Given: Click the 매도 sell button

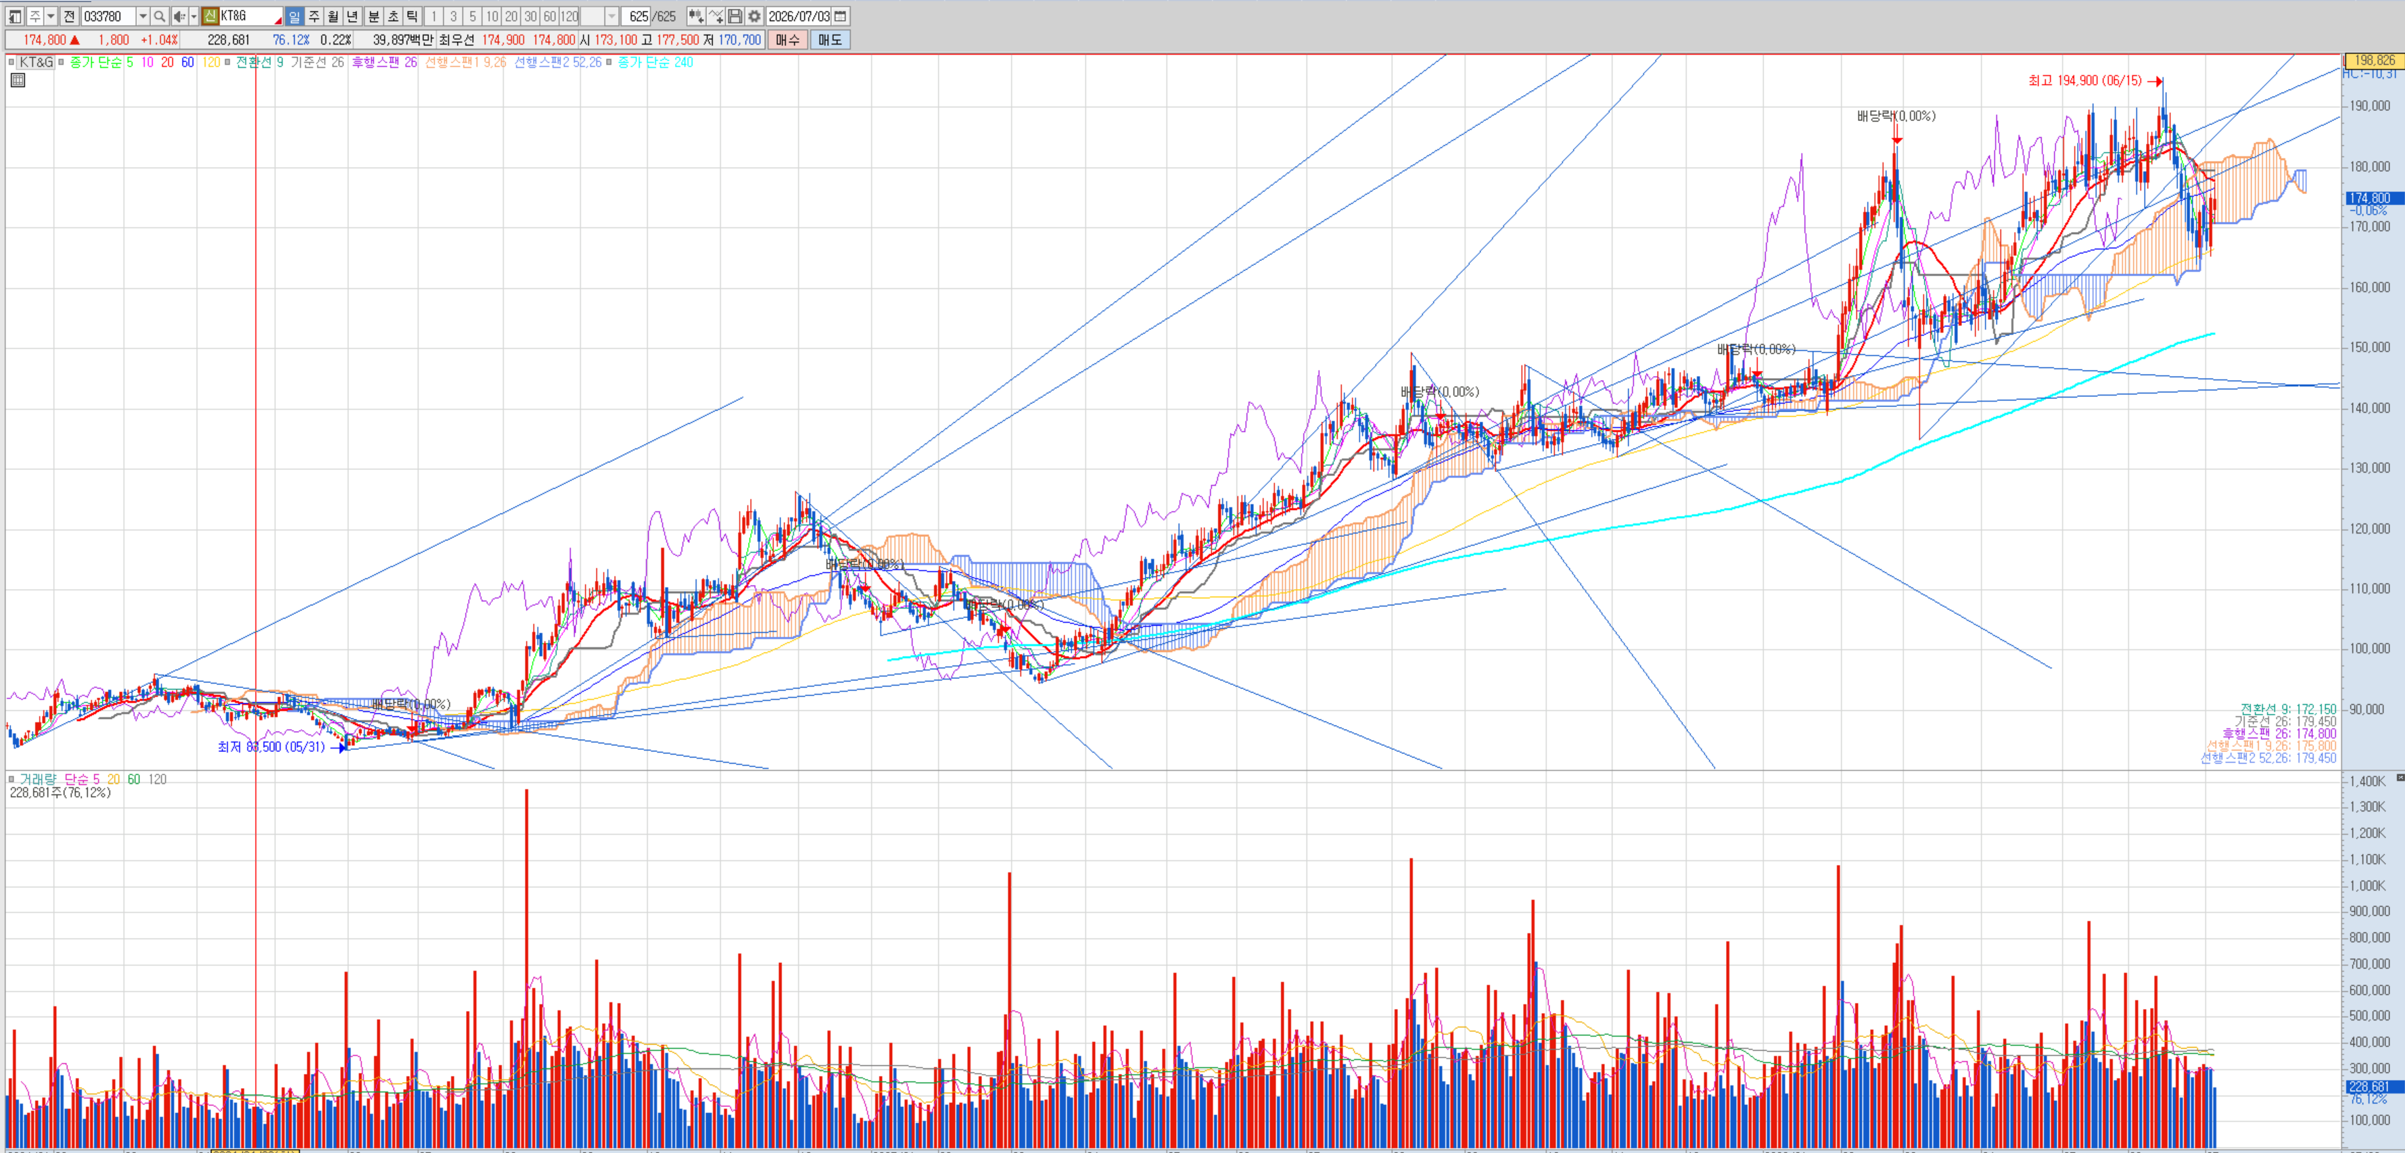Looking at the screenshot, I should pyautogui.click(x=830, y=40).
